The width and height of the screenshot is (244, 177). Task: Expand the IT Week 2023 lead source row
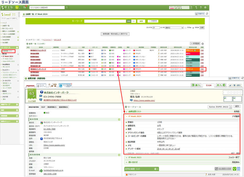click(x=182, y=157)
